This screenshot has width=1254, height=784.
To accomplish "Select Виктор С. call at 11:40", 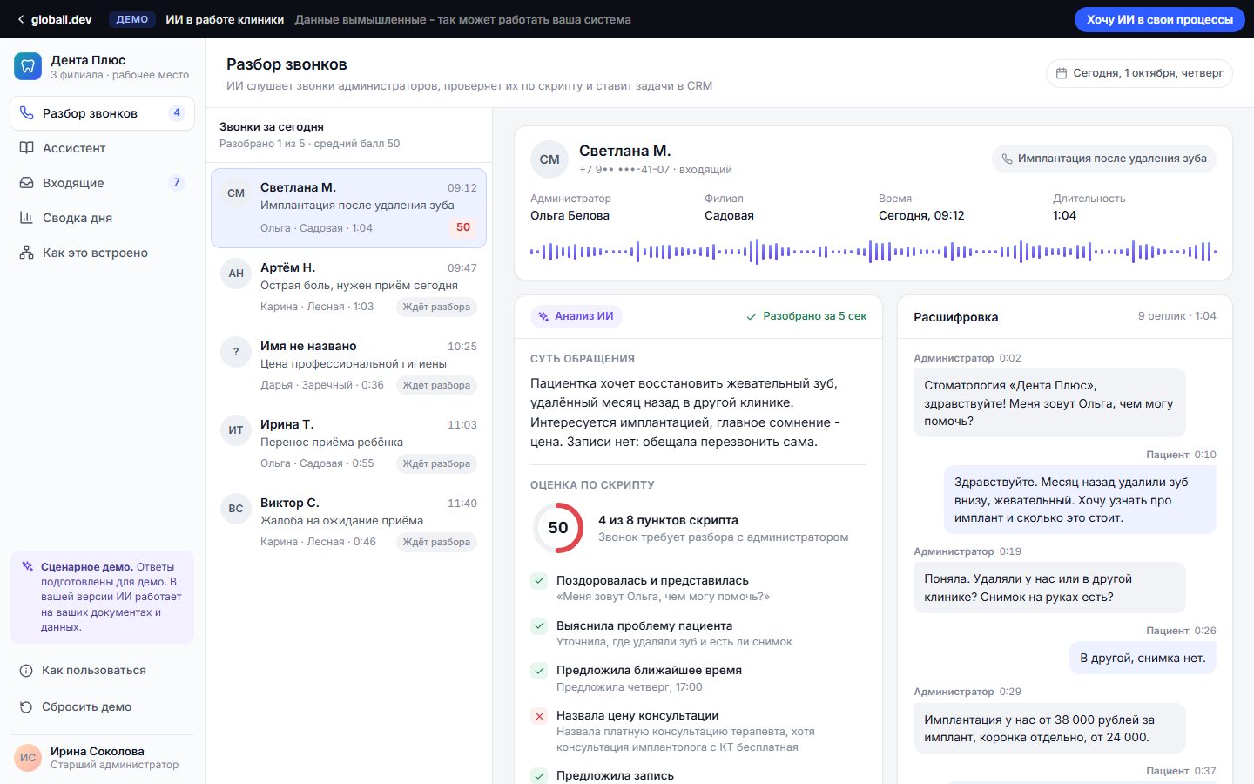I will click(348, 523).
